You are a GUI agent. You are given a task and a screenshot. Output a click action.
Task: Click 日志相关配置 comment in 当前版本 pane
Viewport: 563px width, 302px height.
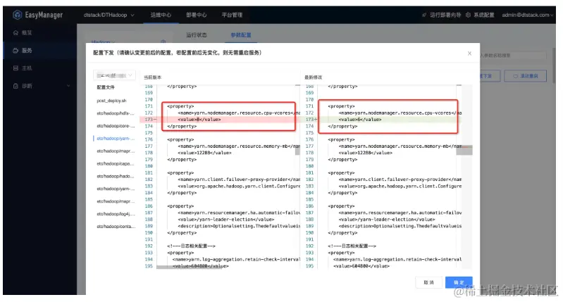[191, 246]
